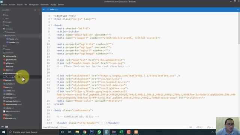Open the UTF-8 encoding dropdown
Screen dimensions: 240x135
199,127
